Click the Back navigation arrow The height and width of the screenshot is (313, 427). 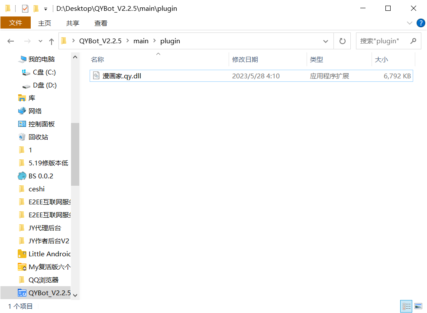(11, 41)
